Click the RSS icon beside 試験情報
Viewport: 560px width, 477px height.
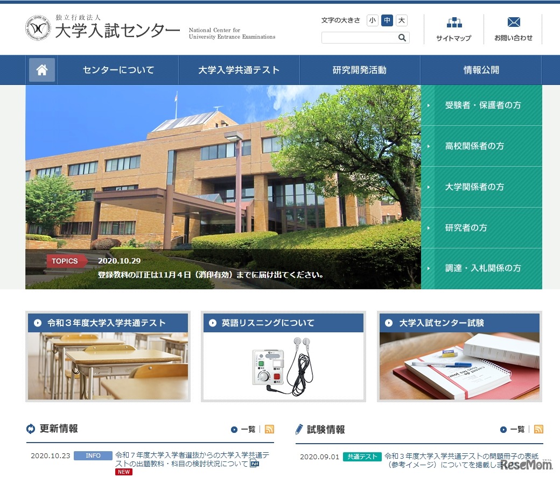538,430
